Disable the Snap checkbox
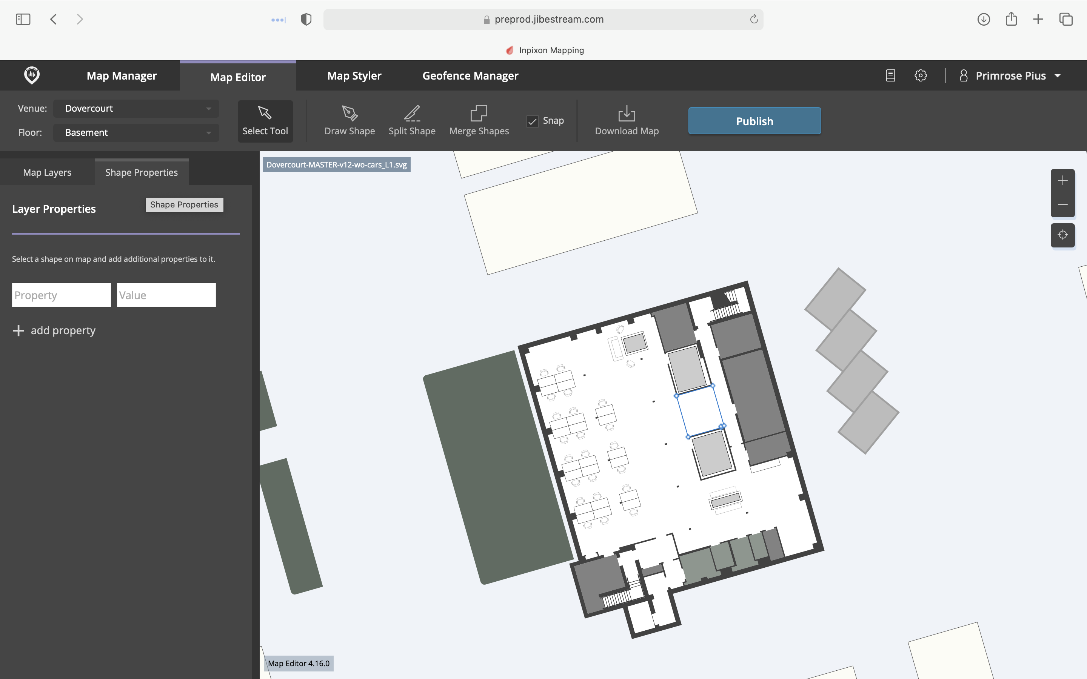The height and width of the screenshot is (679, 1087). [532, 121]
